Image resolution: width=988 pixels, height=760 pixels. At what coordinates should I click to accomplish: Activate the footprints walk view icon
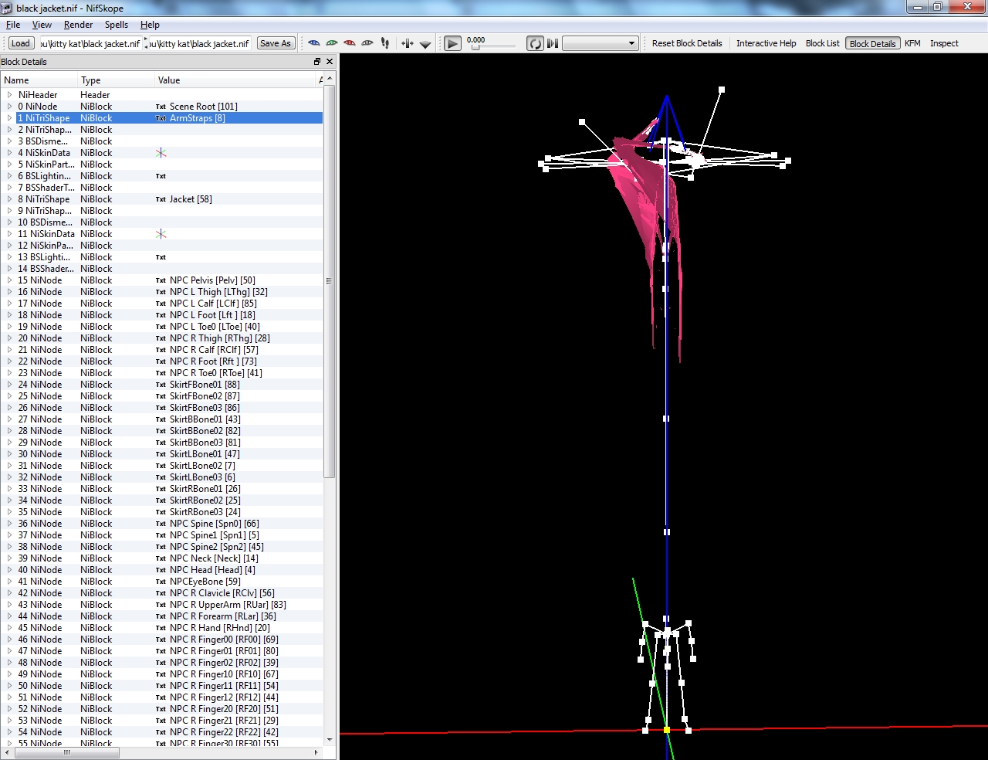(x=385, y=43)
